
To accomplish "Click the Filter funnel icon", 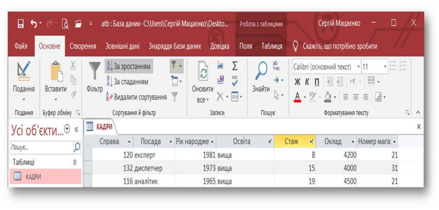I will pos(94,71).
